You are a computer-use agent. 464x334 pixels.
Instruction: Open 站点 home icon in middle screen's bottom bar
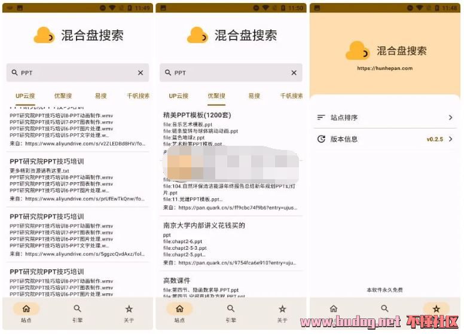click(x=179, y=309)
